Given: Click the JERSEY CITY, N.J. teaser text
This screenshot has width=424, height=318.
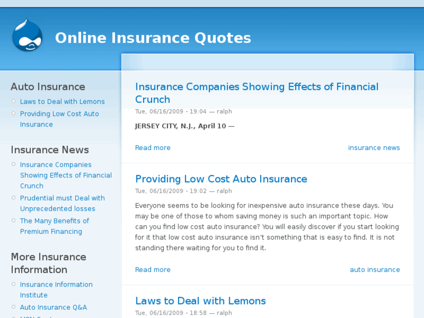Looking at the screenshot, I should 184,126.
